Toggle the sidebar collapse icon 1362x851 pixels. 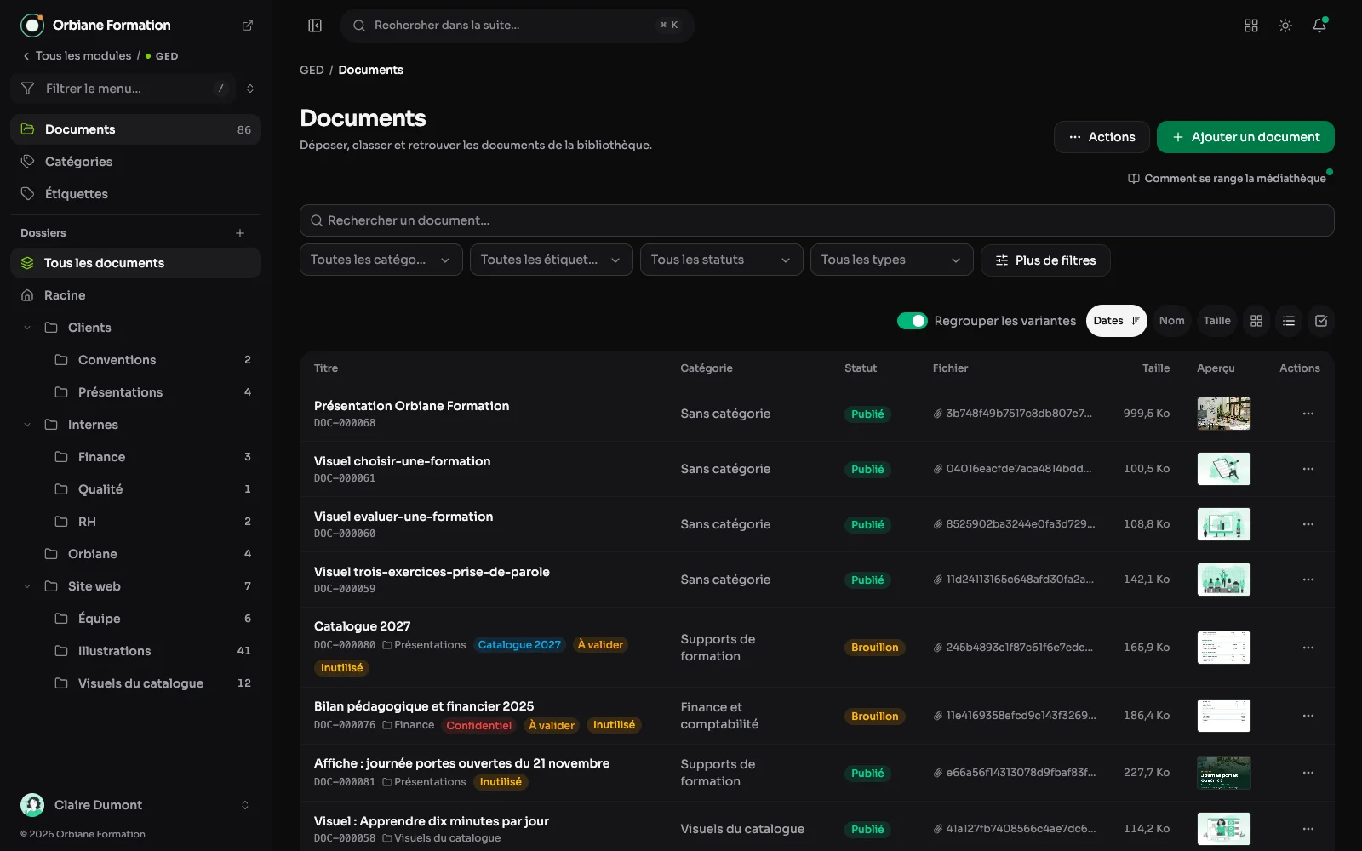point(315,26)
